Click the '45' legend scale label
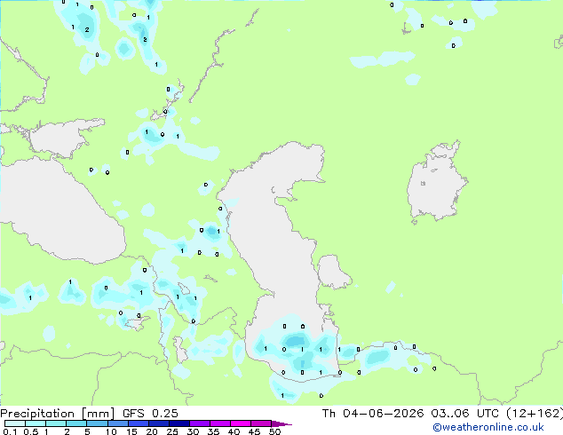563x435 pixels. (x=254, y=431)
